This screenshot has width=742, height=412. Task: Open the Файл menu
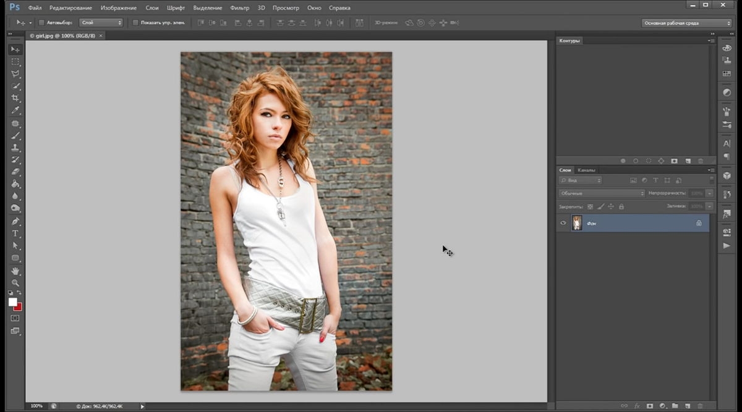35,8
